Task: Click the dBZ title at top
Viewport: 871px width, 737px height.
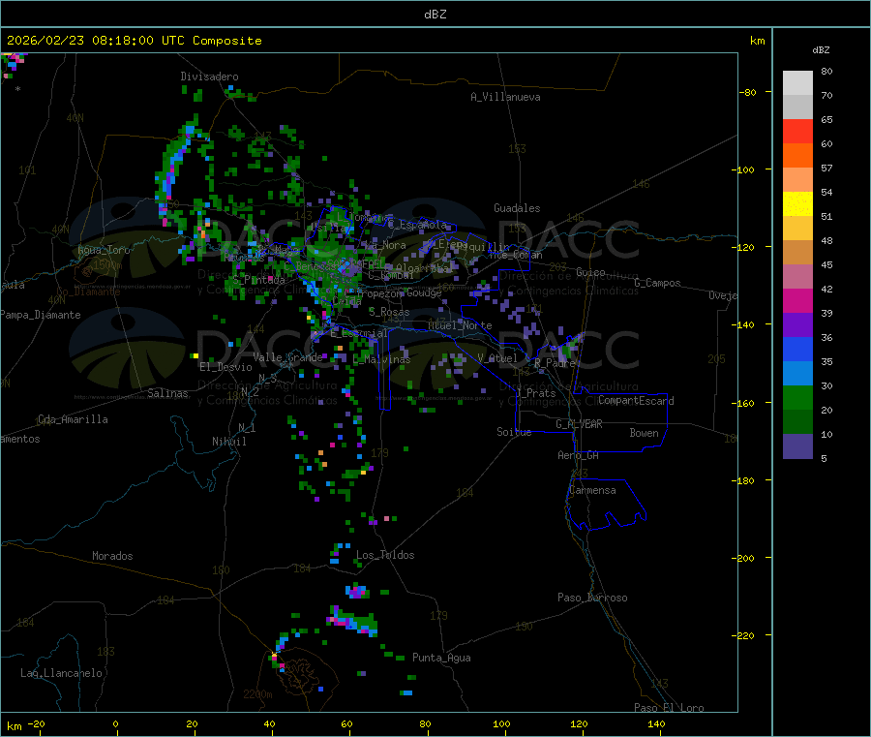Action: [x=435, y=15]
